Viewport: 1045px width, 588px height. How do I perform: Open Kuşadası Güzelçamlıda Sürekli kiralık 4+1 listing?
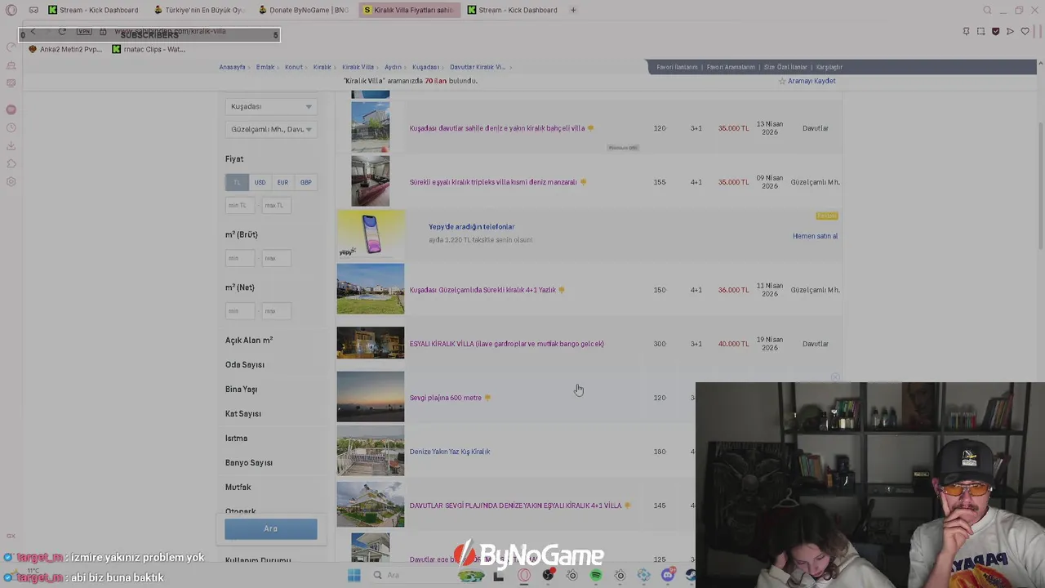point(482,290)
